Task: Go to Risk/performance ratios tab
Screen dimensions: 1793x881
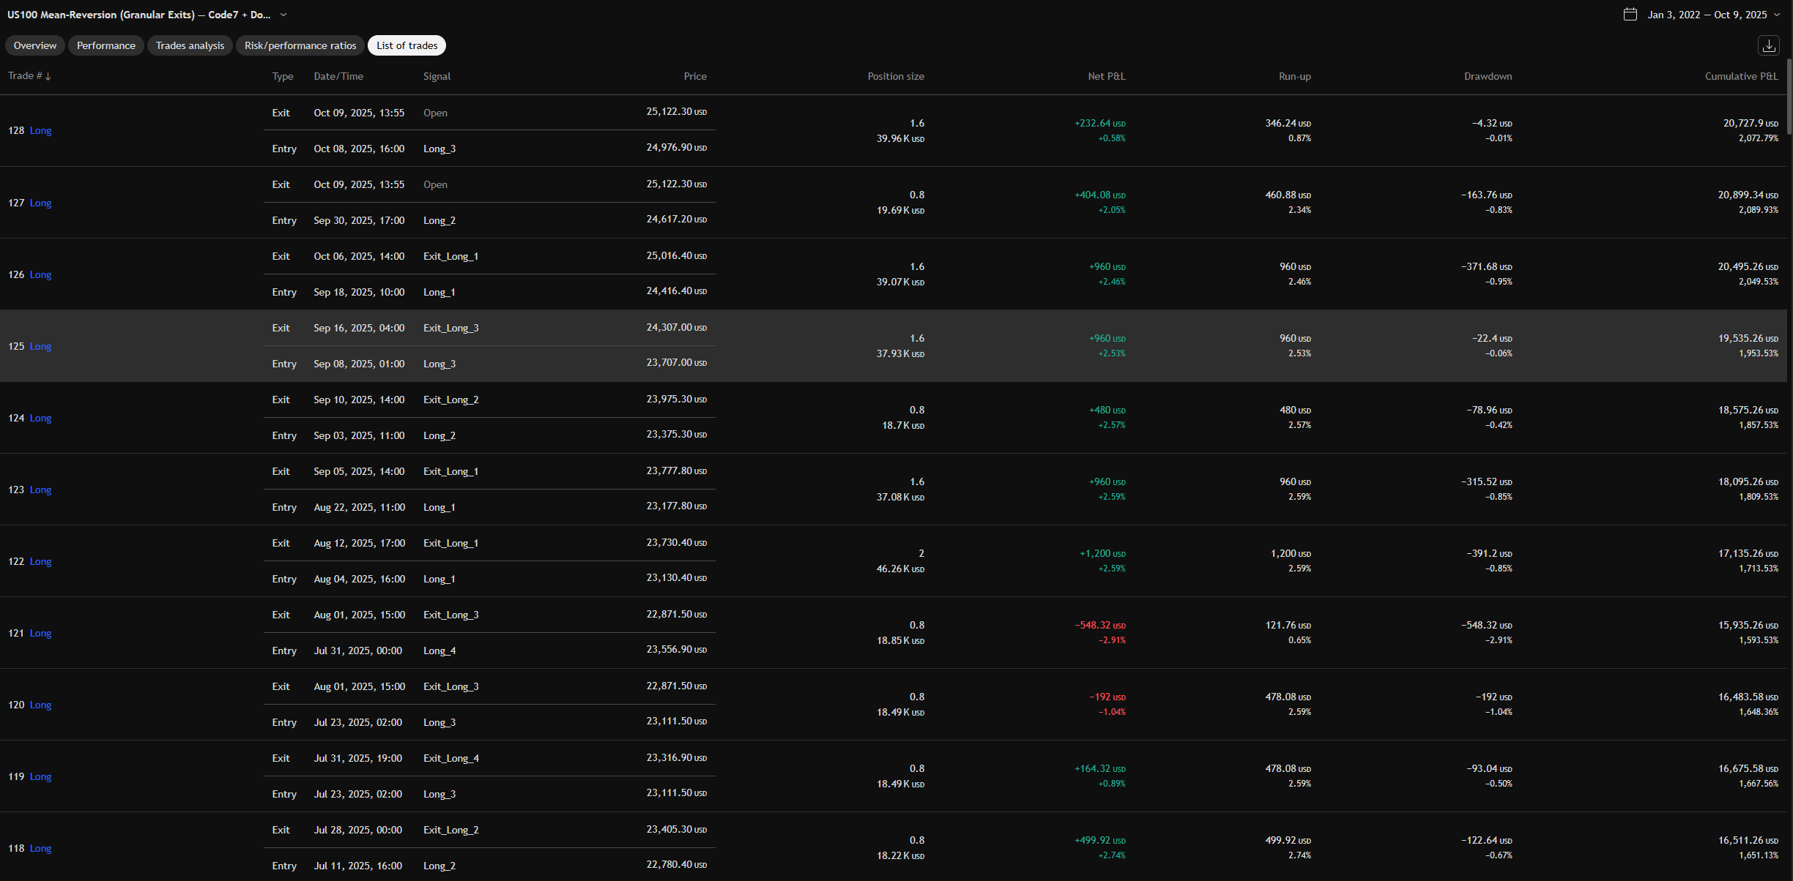Action: tap(300, 45)
